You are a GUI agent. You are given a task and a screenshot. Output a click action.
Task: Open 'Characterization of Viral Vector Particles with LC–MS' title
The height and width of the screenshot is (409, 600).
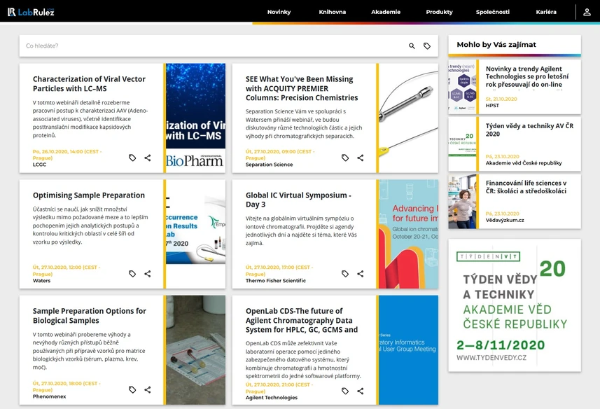click(x=89, y=84)
